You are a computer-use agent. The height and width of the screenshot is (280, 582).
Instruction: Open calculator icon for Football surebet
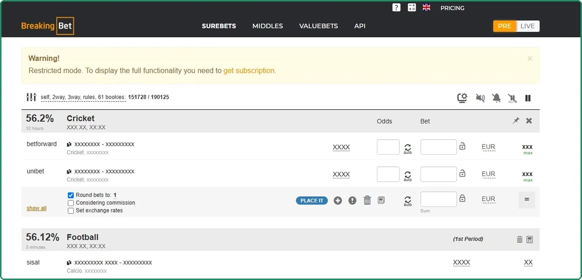(x=530, y=239)
